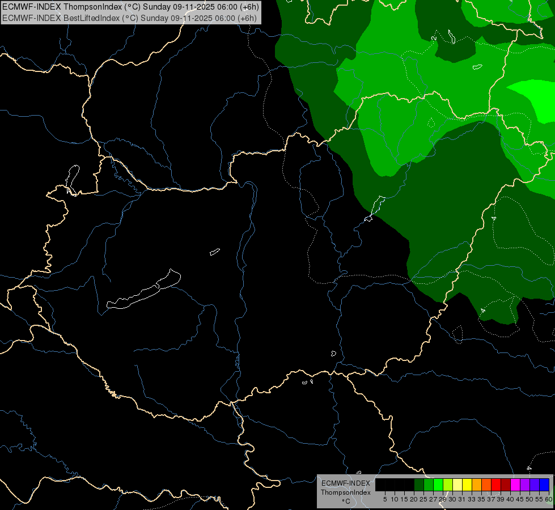
Task: Click the small white lake outline in center
Action: pos(214,252)
